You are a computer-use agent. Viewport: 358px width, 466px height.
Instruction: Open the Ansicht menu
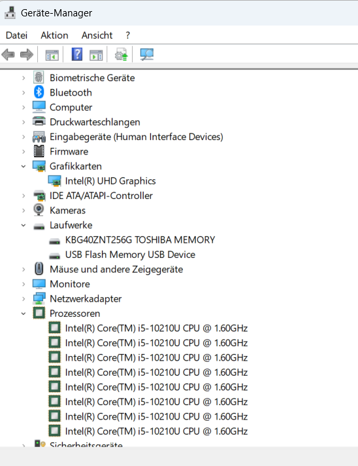(x=97, y=35)
